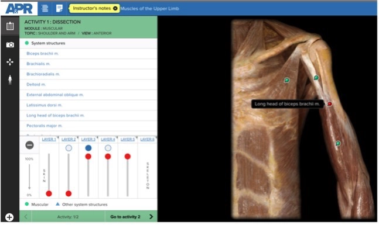Toggle the Layer 2 radio circle

coord(69,148)
